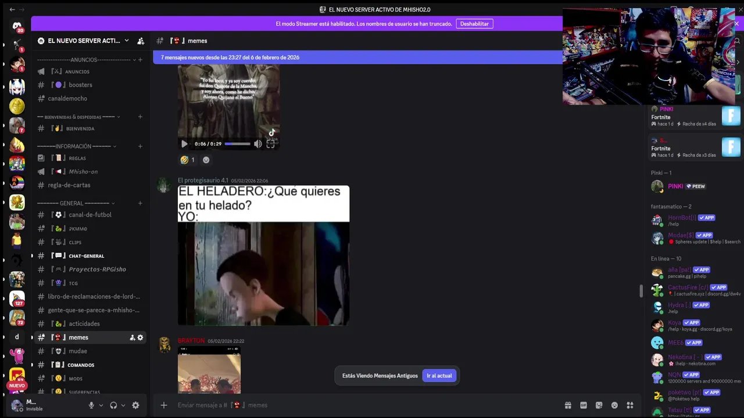Click member HornBot in member list

695,221
